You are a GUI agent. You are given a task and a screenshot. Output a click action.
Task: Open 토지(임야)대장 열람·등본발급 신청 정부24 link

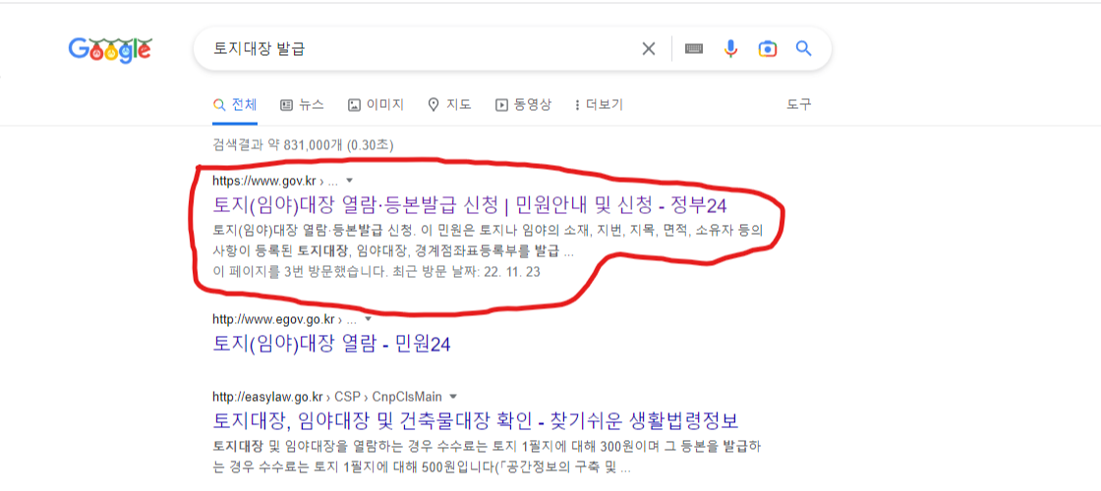tap(469, 206)
